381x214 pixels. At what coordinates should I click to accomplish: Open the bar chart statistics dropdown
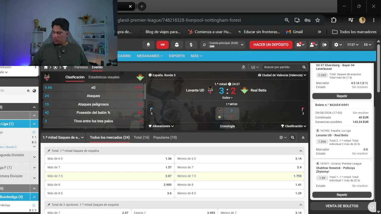coord(255,67)
